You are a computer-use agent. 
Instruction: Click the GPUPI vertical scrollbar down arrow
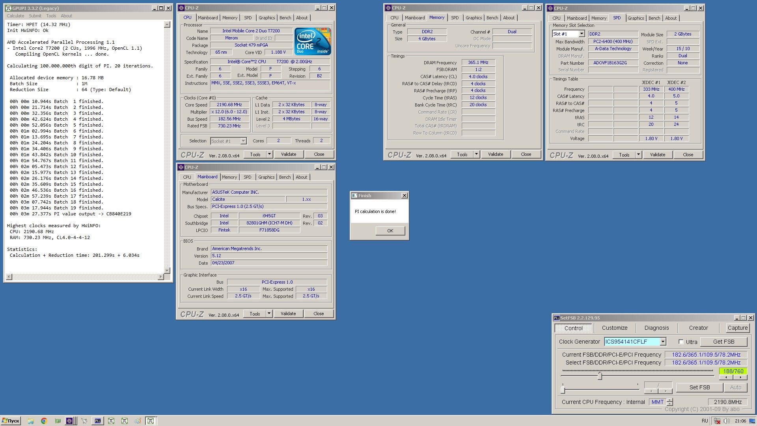tap(167, 271)
